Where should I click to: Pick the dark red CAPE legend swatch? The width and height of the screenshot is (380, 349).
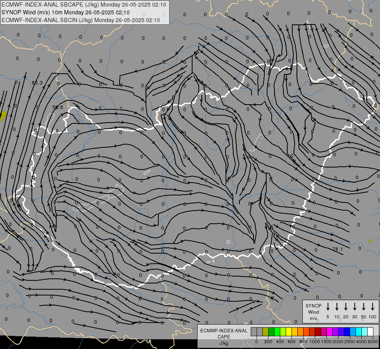[x=318, y=332]
